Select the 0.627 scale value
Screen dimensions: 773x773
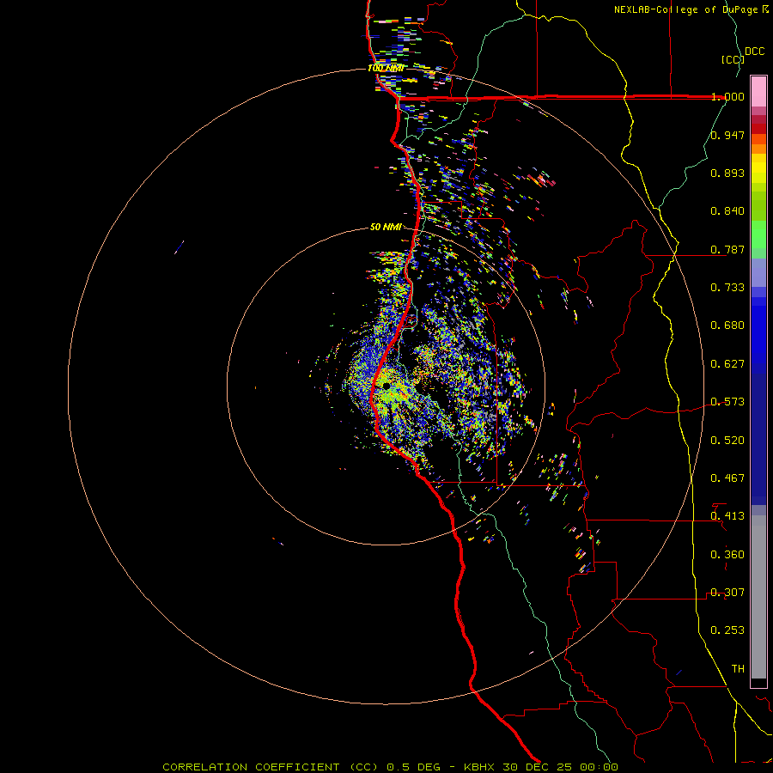pos(727,364)
